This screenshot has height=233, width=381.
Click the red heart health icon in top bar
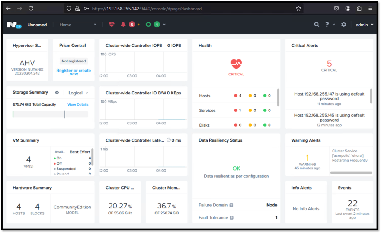[112, 24]
